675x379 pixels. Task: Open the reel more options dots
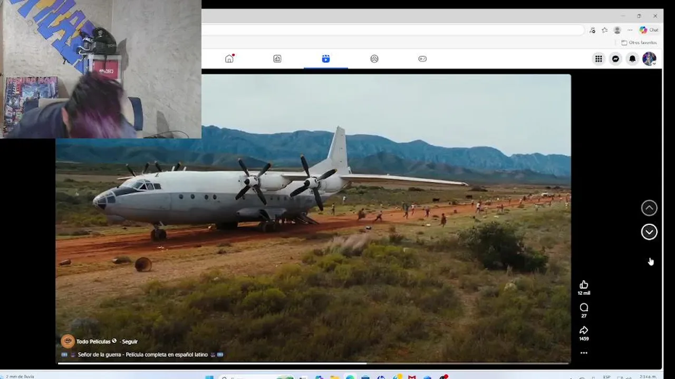click(584, 353)
